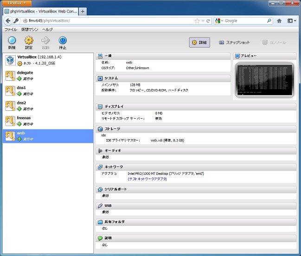Bookmark page with the star icon
This screenshot has width=301, height=256.
(197, 21)
